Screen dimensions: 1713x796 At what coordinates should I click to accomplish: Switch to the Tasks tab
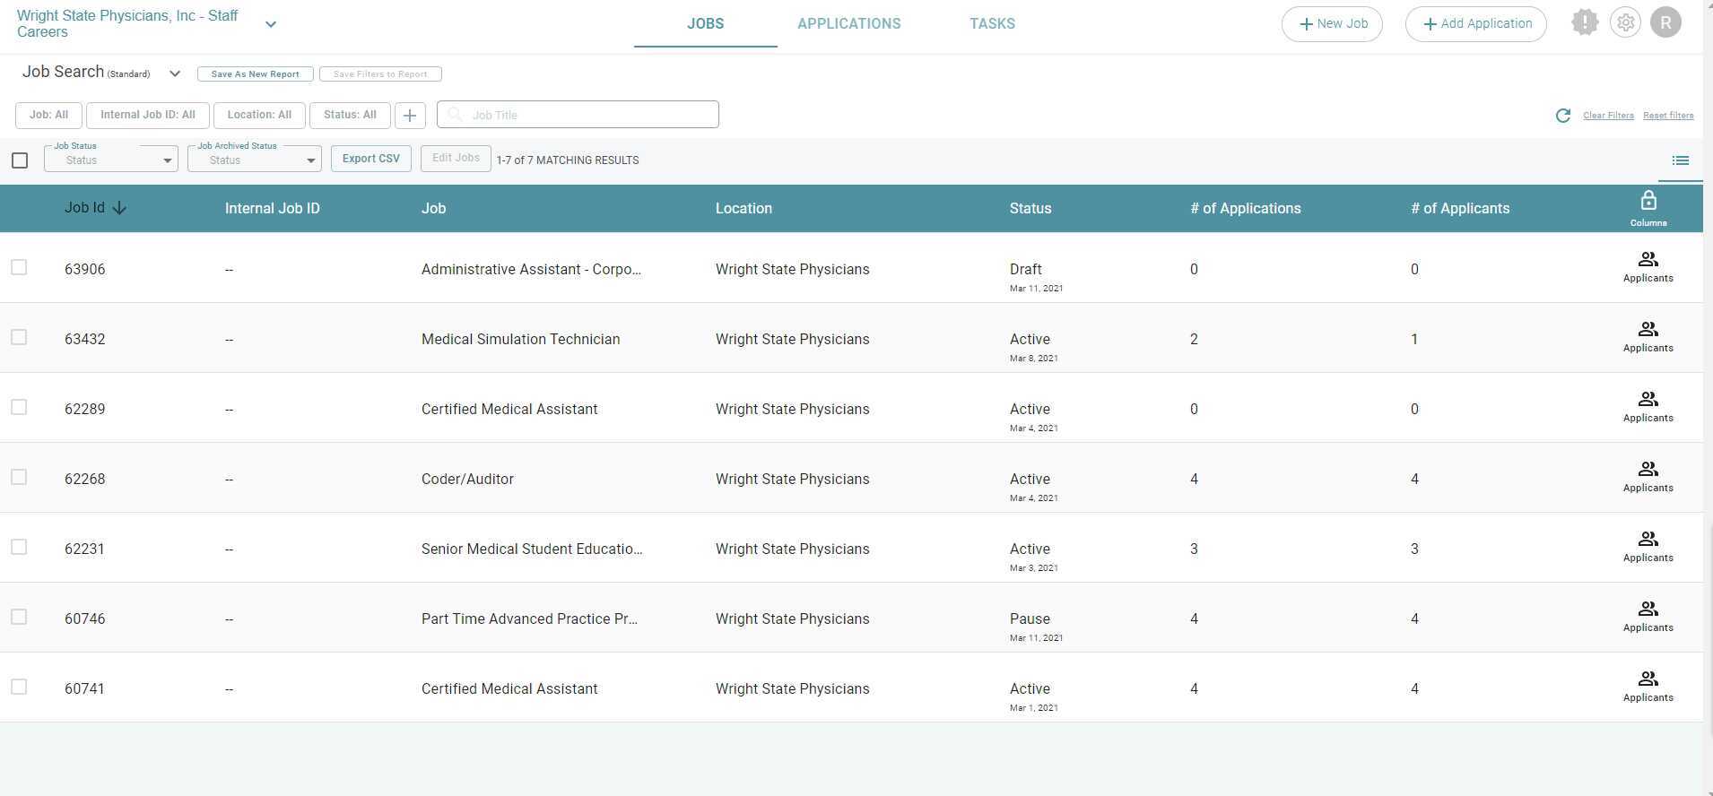click(992, 24)
